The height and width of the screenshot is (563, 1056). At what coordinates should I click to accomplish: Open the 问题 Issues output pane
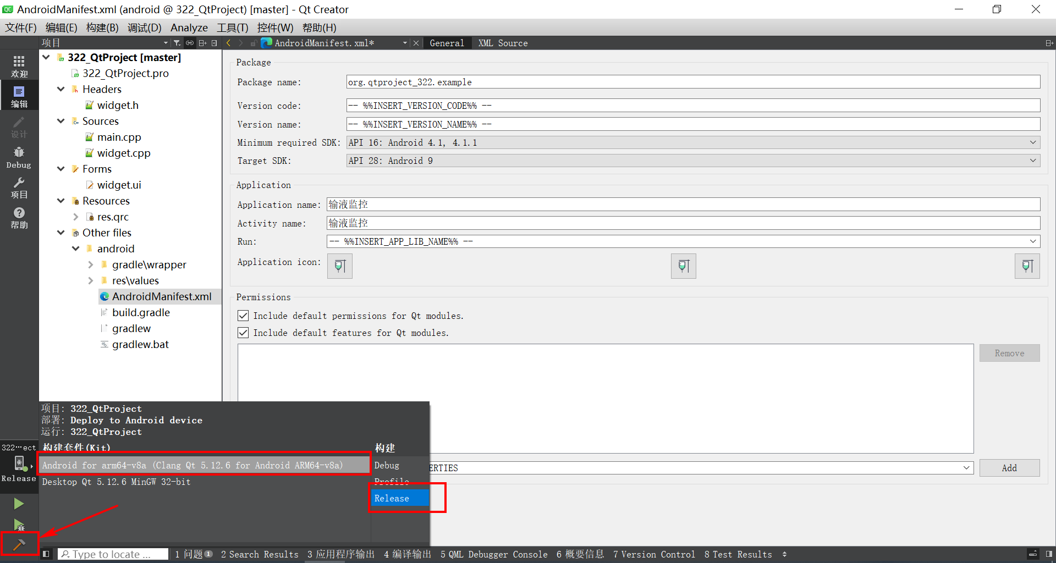pyautogui.click(x=194, y=554)
